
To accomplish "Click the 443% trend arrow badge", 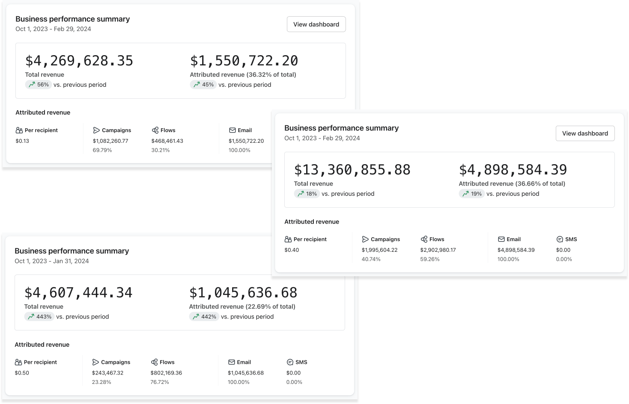I will 39,317.
